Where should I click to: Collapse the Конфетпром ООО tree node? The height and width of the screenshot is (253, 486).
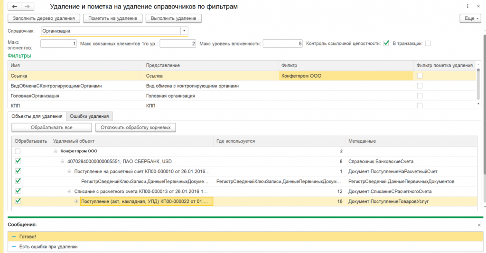[56, 151]
